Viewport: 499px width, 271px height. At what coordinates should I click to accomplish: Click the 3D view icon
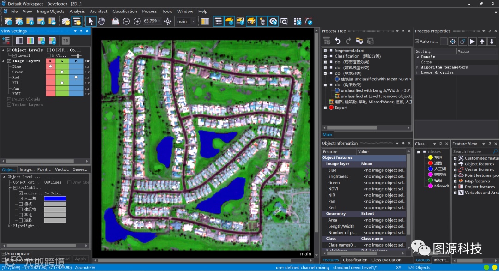point(66,41)
